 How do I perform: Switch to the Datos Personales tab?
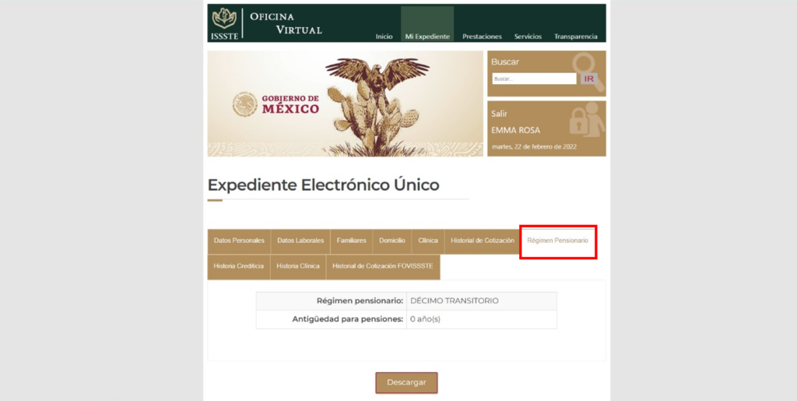239,241
